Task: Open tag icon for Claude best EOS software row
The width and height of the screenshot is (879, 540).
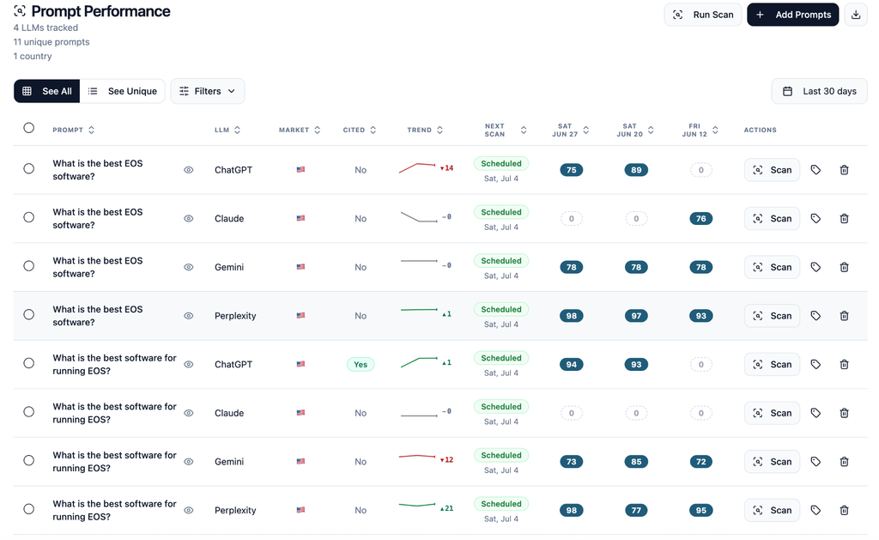Action: (815, 219)
